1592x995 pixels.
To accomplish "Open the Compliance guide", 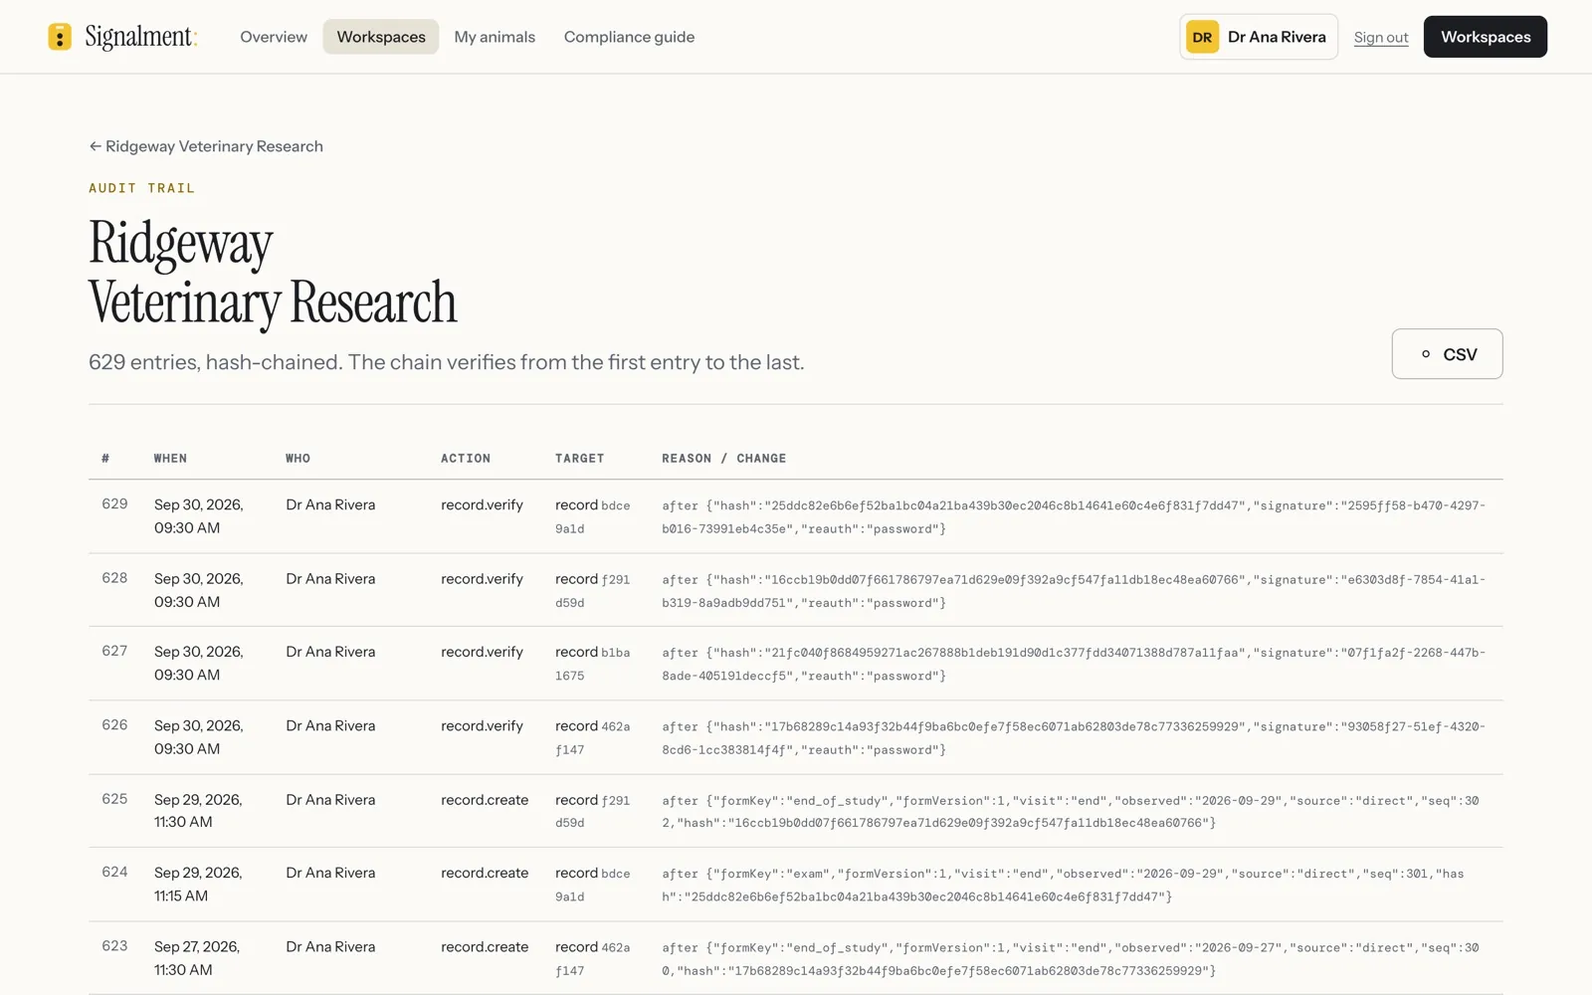I will click(629, 37).
